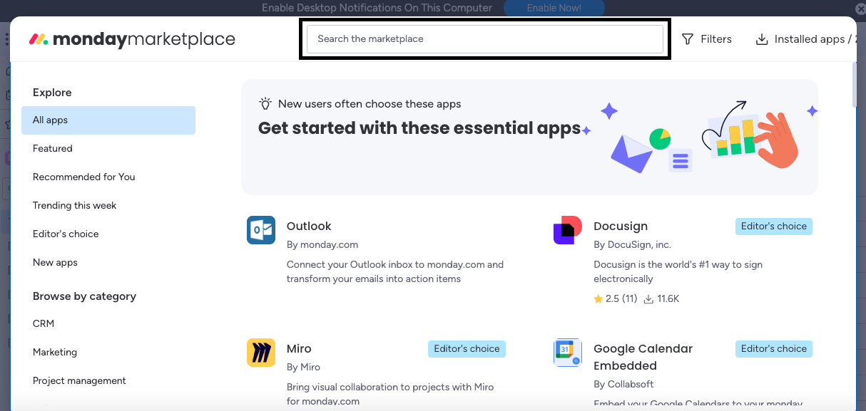Click Enable Now notifications button

pos(554,8)
